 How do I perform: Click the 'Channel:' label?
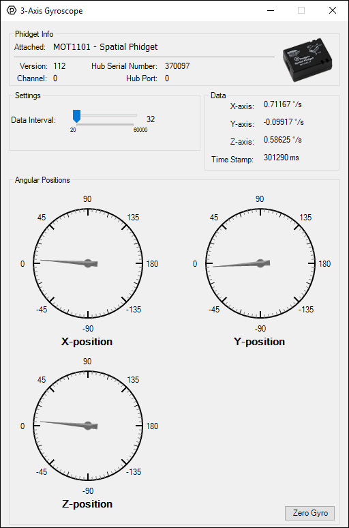point(32,78)
